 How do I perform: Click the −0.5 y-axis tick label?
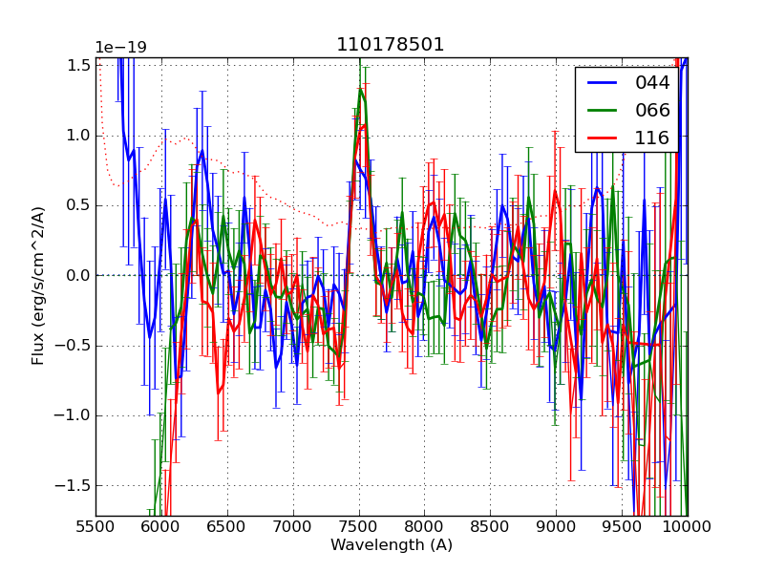coord(71,346)
